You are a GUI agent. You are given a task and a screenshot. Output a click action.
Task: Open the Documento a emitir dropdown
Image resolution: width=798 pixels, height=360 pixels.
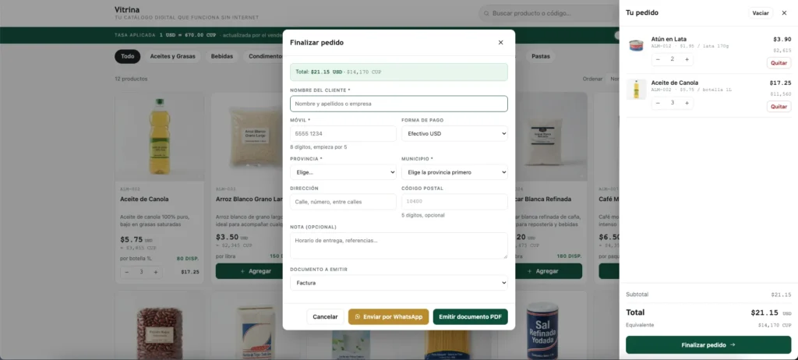pos(399,283)
